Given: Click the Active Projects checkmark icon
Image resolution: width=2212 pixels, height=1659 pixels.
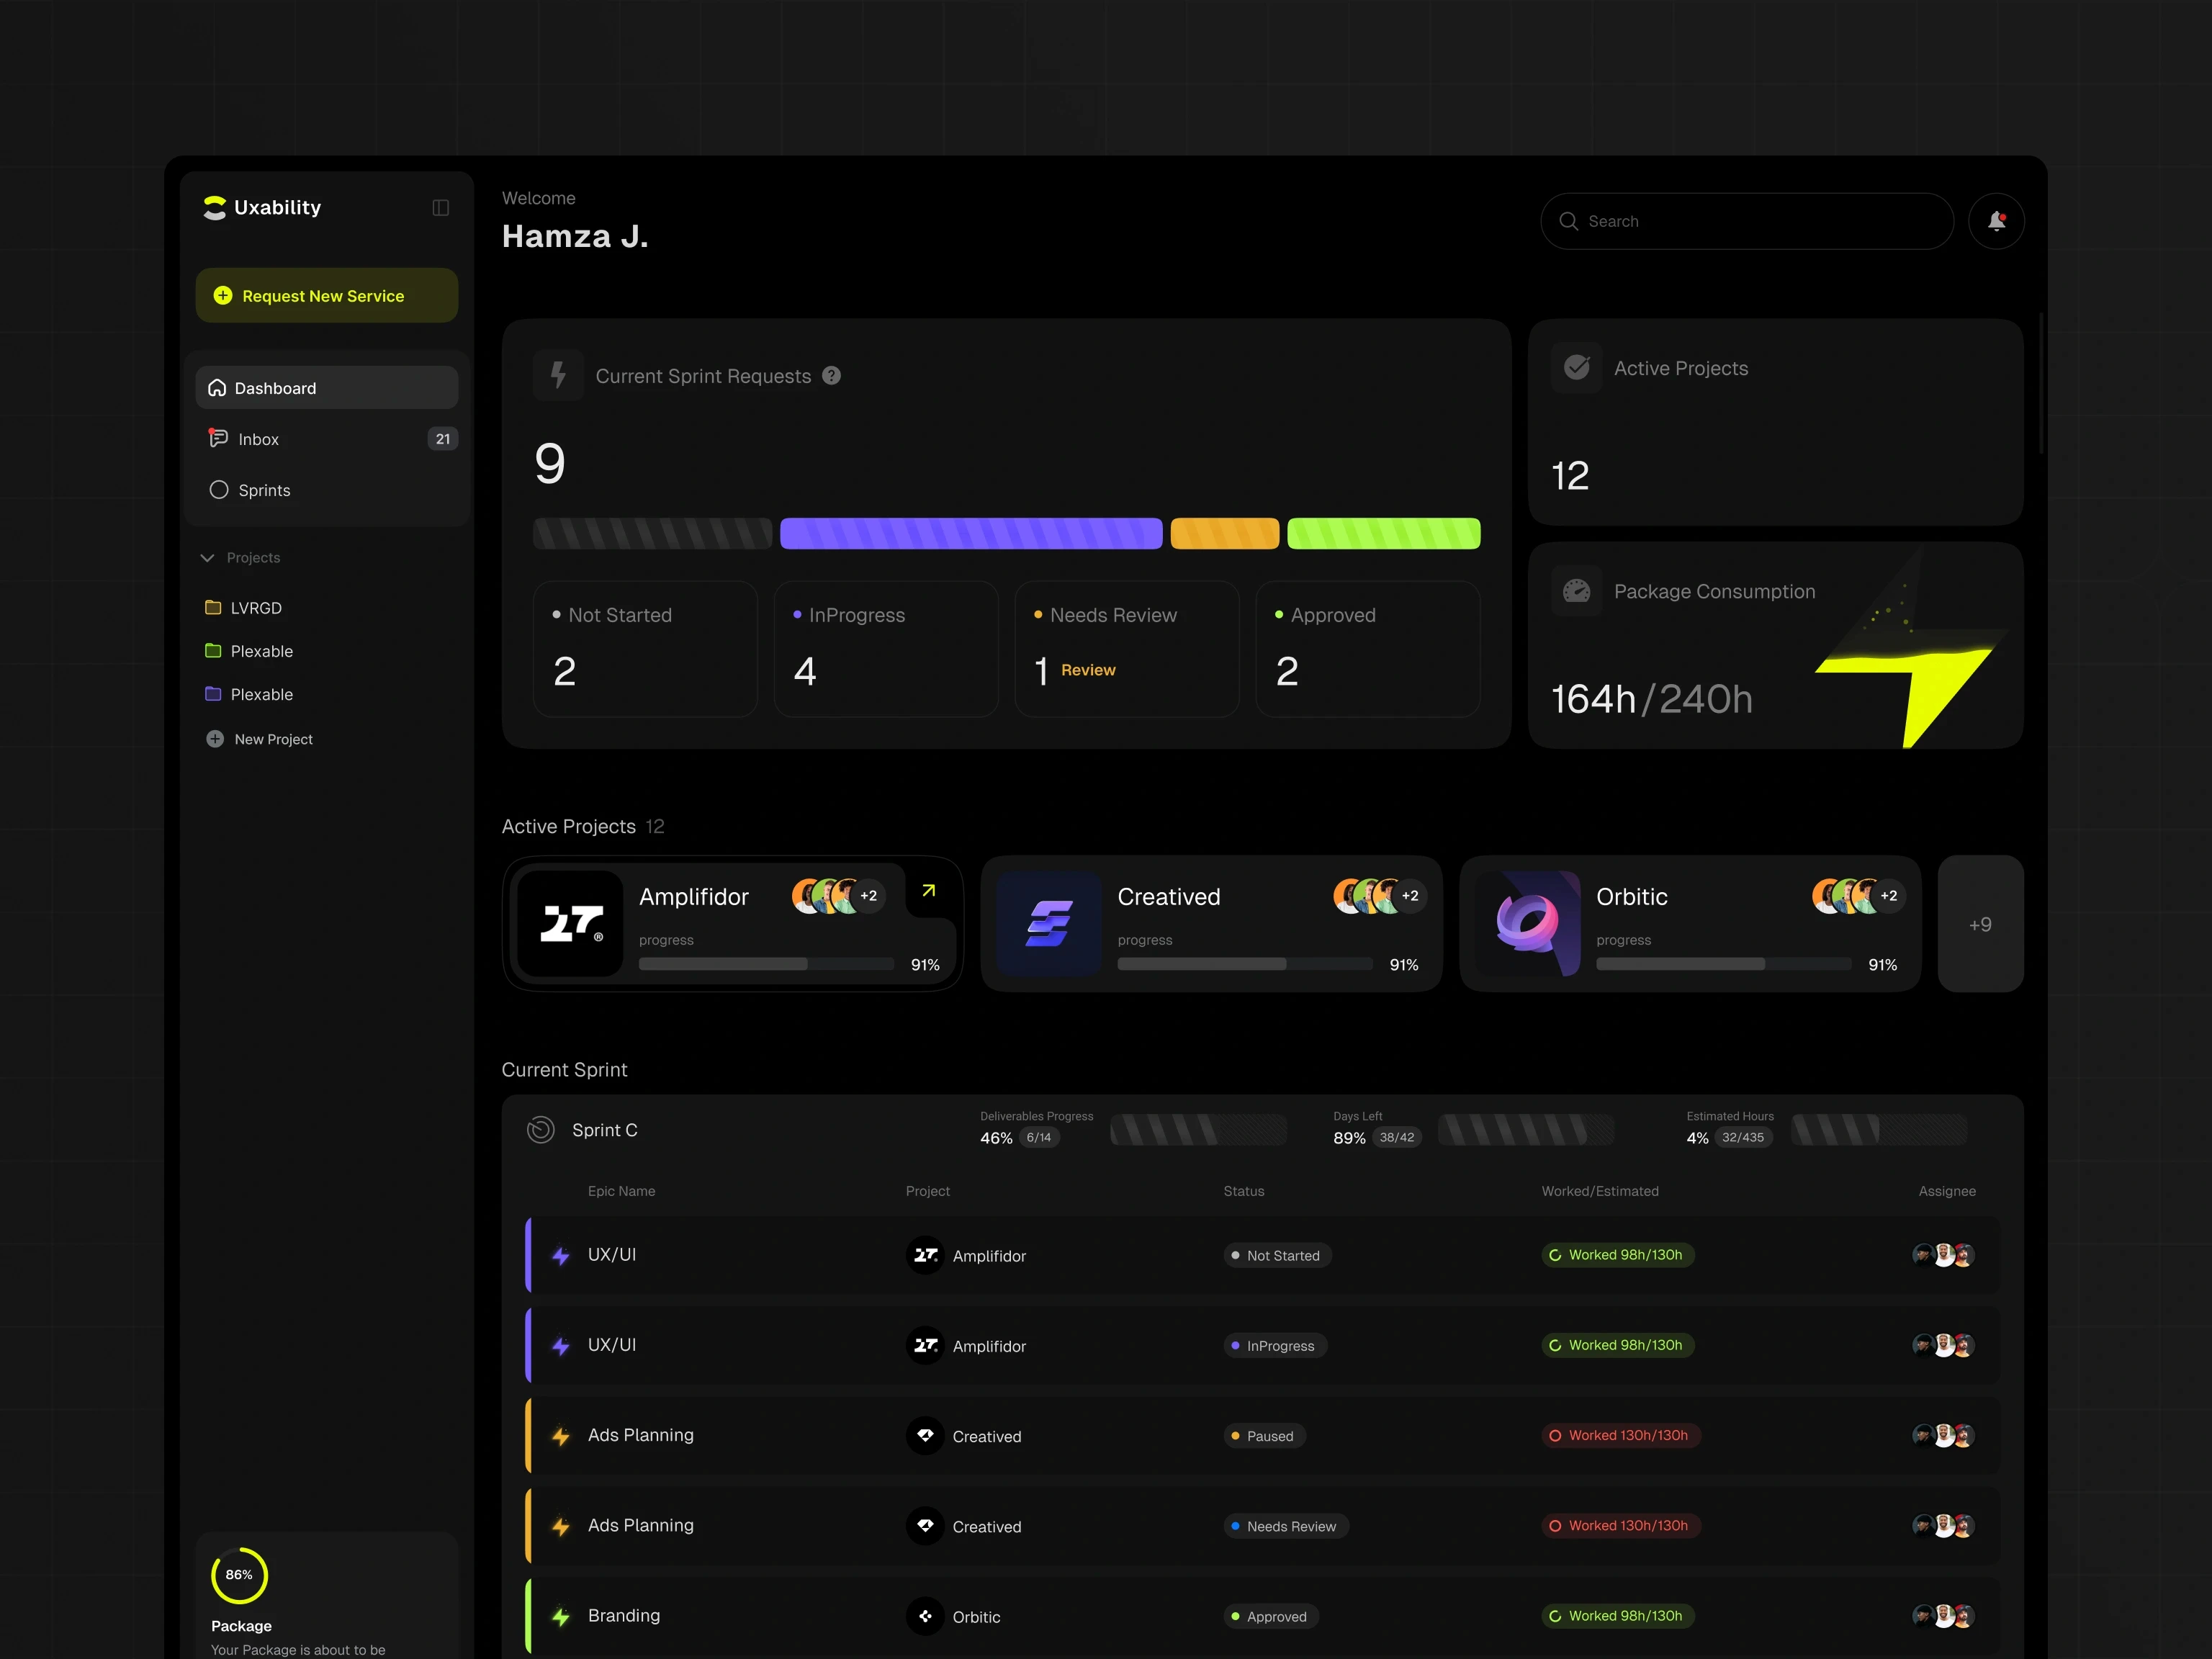Looking at the screenshot, I should (1576, 368).
